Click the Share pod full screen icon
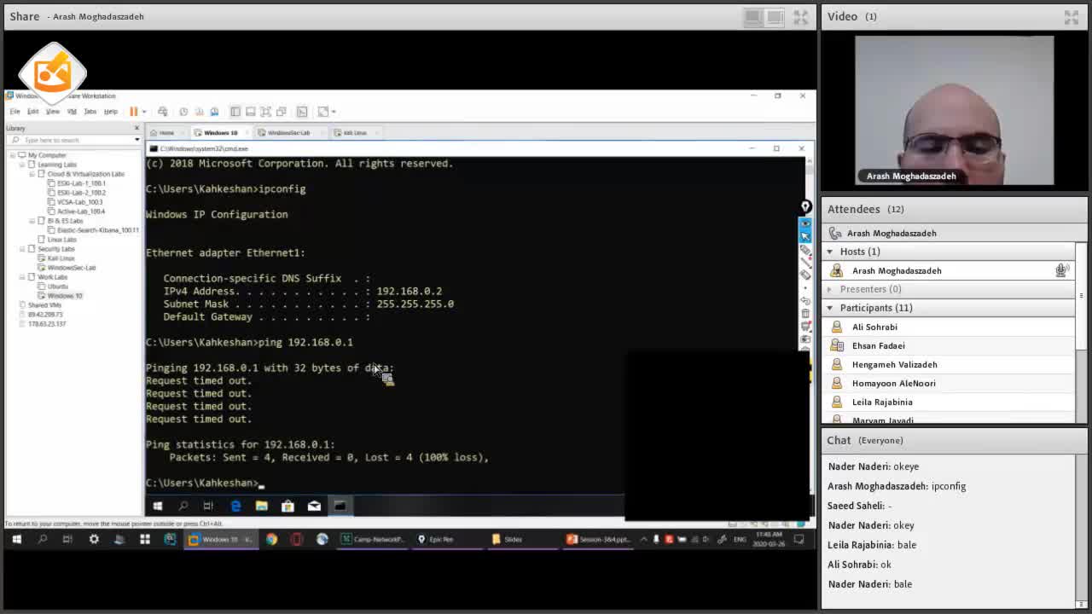This screenshot has height=614, width=1092. pyautogui.click(x=800, y=17)
